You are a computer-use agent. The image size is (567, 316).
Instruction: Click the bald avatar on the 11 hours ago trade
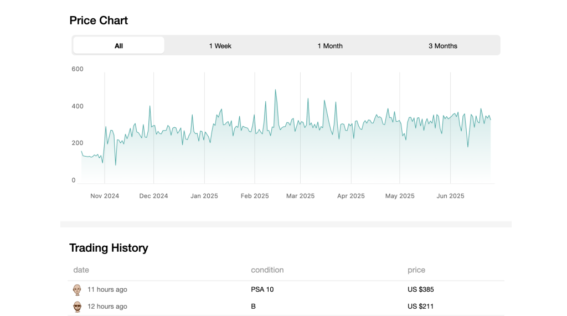pyautogui.click(x=78, y=289)
